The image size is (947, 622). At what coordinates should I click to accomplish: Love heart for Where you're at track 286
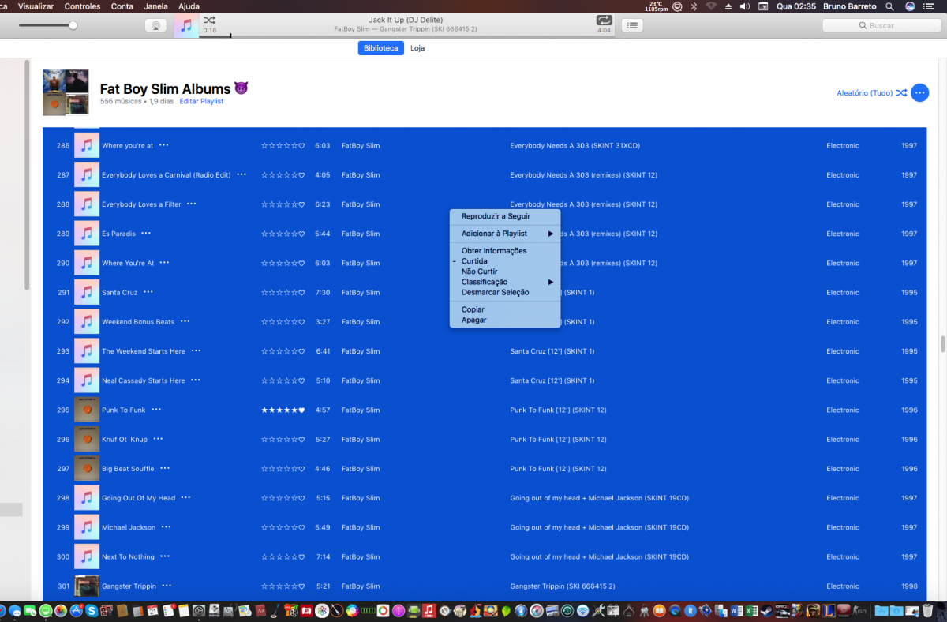301,146
